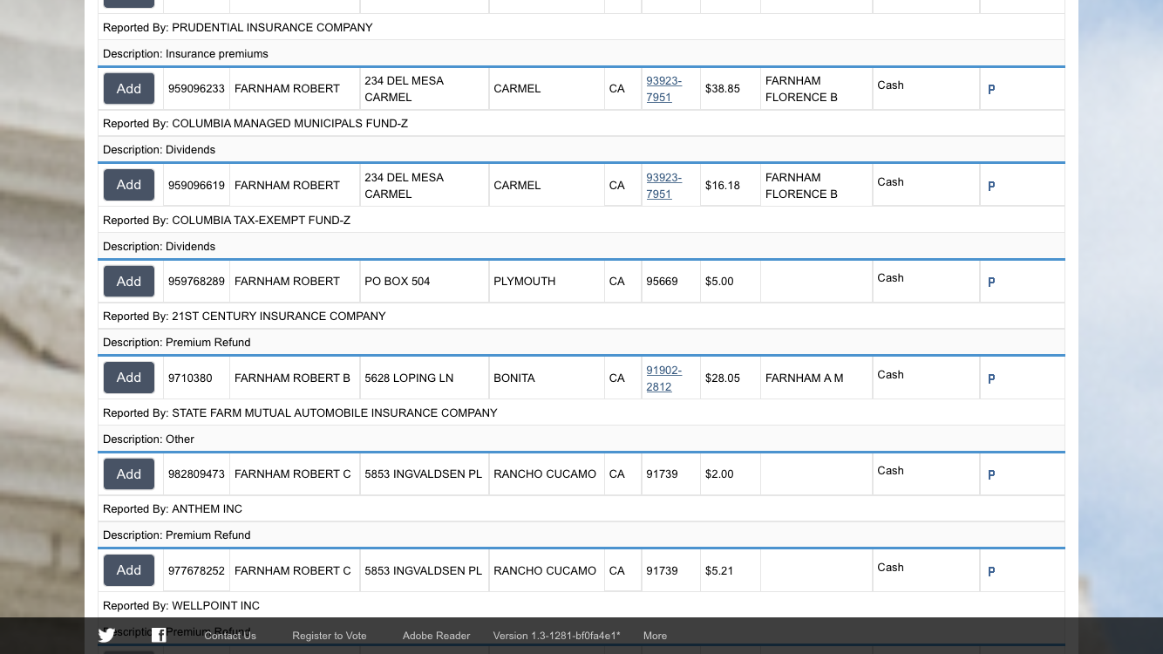Click Reported By Wellpoint Inc line
Screen dimensions: 1163x654
581,605
